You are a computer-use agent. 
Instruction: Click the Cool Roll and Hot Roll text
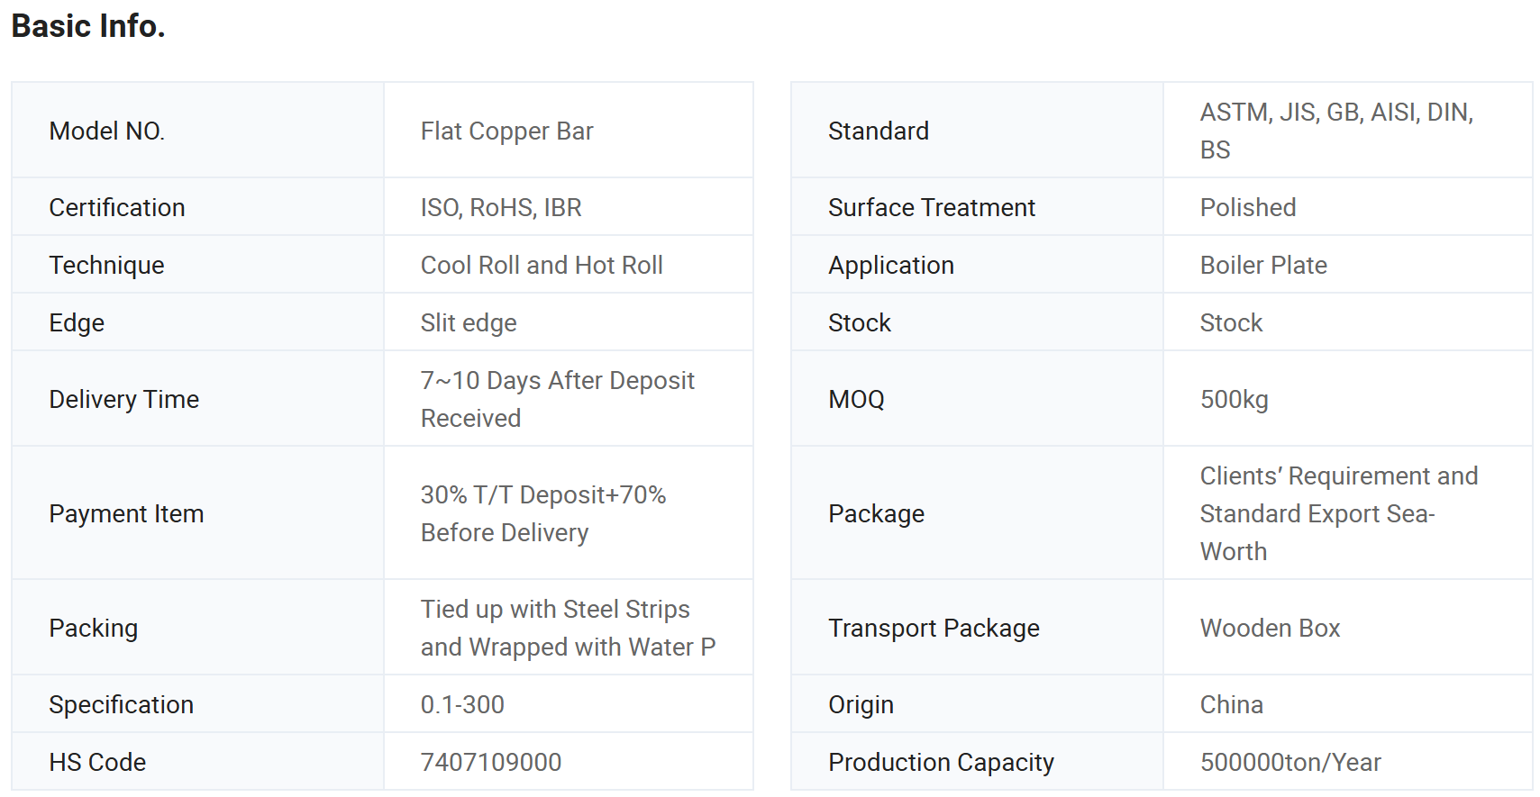tap(542, 265)
